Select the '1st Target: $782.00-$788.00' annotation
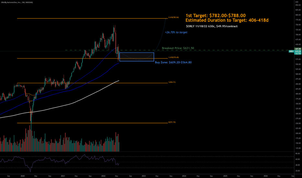Image resolution: width=302 pixels, height=178 pixels. 215,16
